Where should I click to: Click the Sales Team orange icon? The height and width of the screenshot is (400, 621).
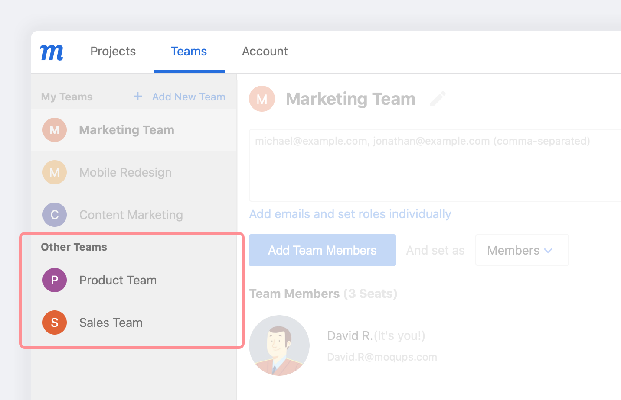(55, 323)
